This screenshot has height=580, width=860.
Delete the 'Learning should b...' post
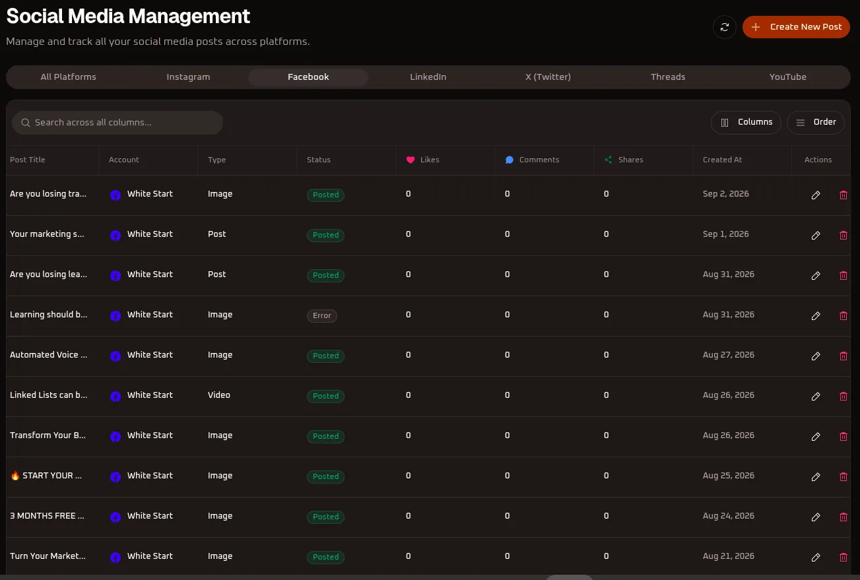click(843, 316)
